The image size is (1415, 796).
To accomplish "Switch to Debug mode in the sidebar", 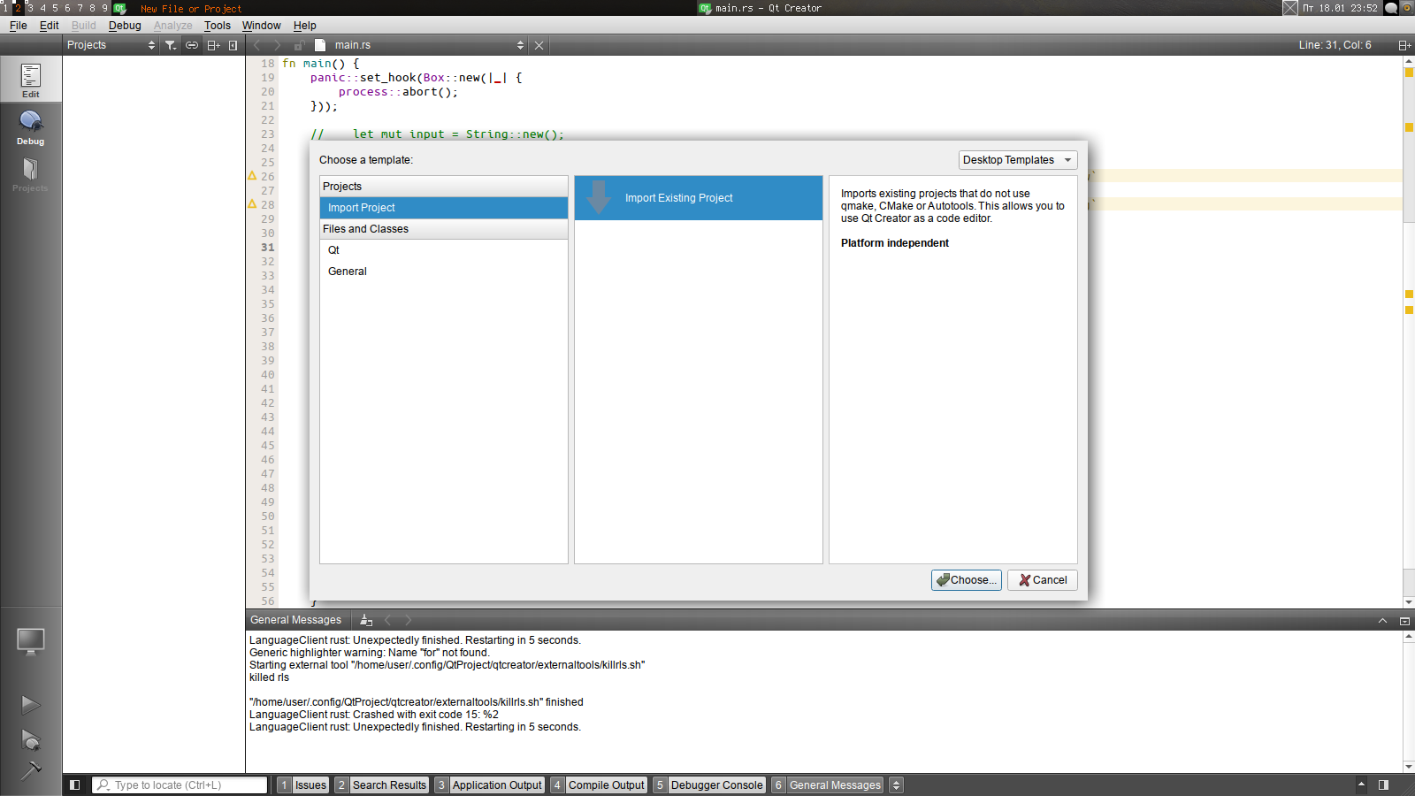I will [x=31, y=127].
